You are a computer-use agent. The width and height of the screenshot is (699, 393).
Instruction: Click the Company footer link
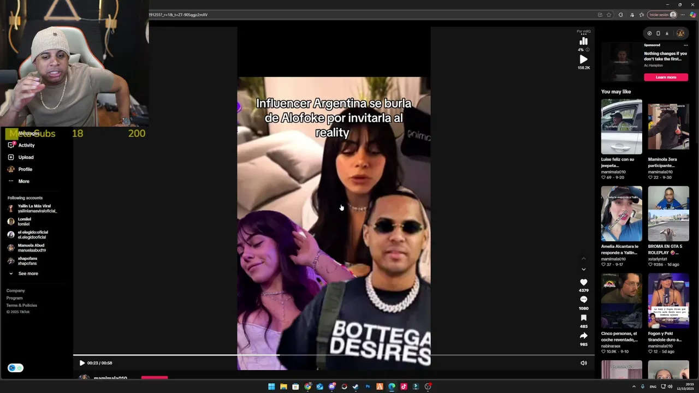15,291
